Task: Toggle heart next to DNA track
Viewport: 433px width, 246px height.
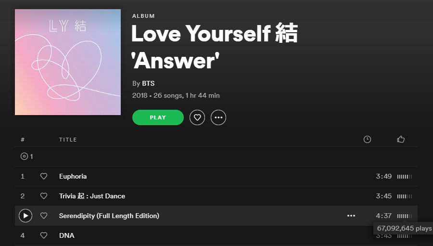Action: [x=44, y=235]
